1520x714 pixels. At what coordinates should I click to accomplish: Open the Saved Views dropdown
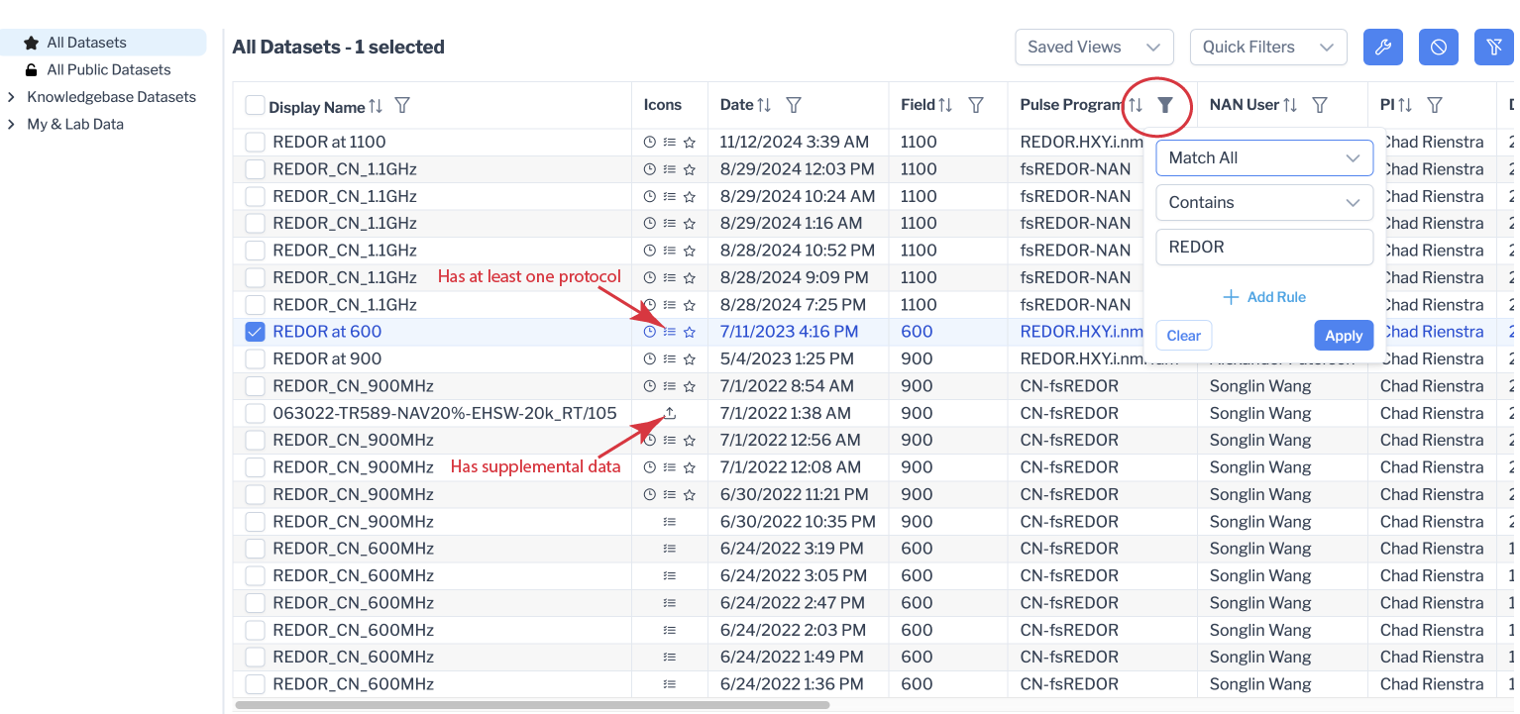coord(1094,48)
